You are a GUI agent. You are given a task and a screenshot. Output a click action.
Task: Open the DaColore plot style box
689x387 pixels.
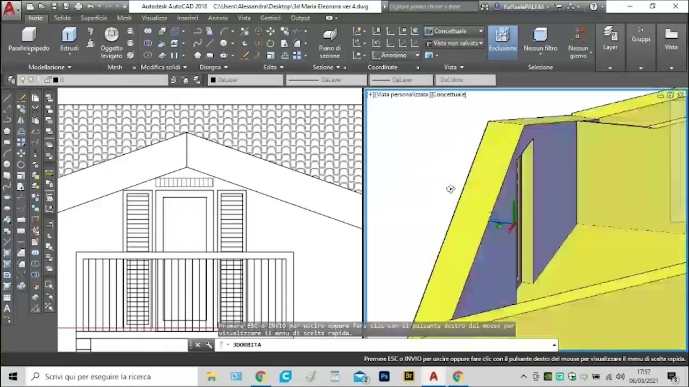point(466,80)
